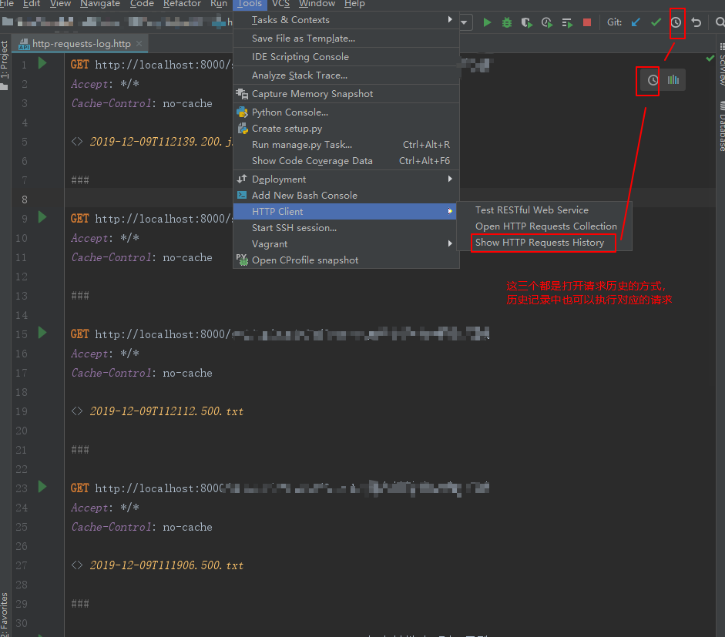Run the GET request on line 9
This screenshot has width=725, height=637.
click(43, 218)
